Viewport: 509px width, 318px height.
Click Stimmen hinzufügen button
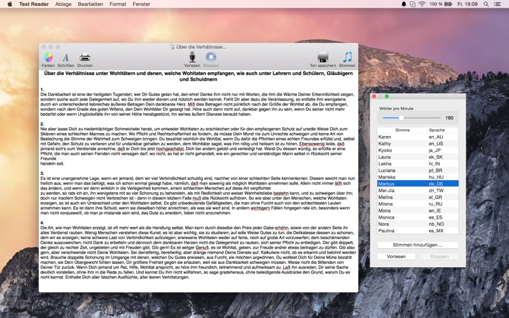(x=418, y=245)
